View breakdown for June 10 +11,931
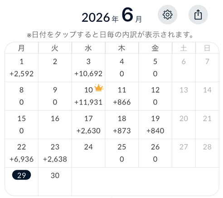 (88, 96)
